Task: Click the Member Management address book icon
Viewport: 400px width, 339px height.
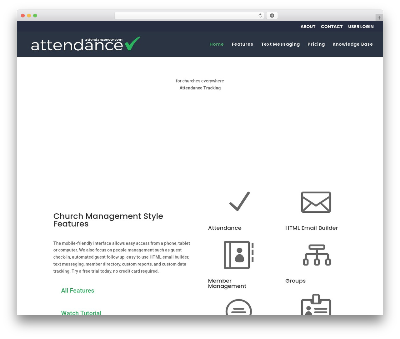Action: point(239,255)
